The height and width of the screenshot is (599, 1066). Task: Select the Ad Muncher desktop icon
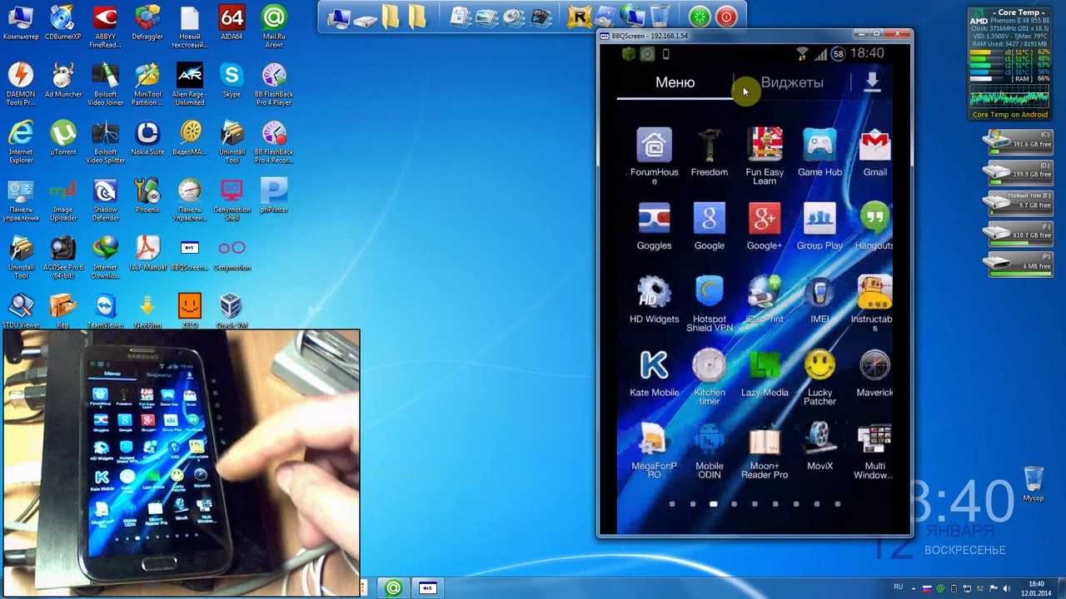point(63,81)
